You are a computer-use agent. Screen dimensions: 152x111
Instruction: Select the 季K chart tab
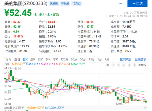tap(48, 59)
